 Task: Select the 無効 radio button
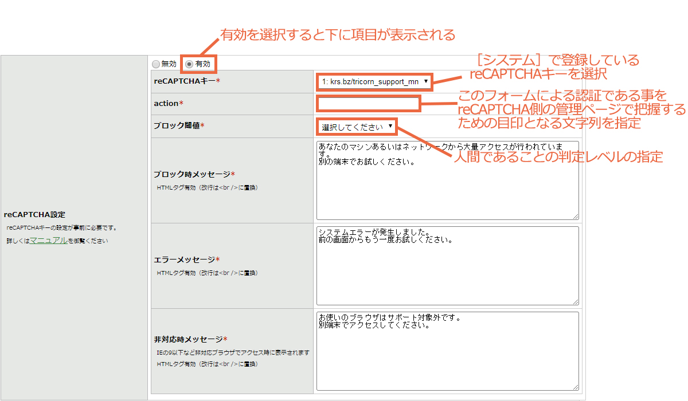(157, 64)
